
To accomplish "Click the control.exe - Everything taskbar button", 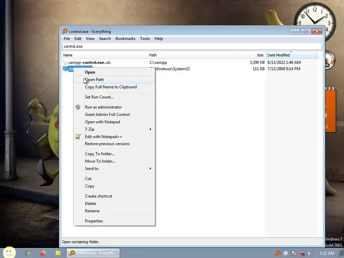I will pyautogui.click(x=93, y=253).
